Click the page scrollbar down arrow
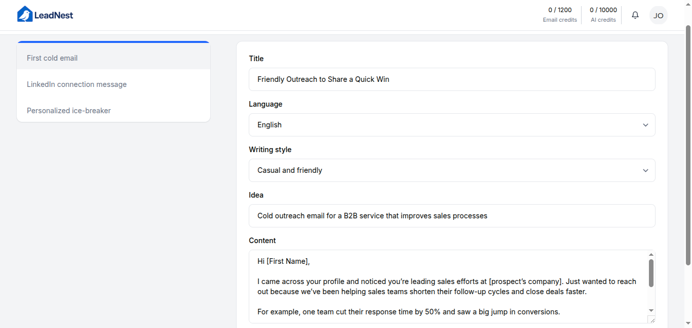This screenshot has height=328, width=692. tap(688, 323)
